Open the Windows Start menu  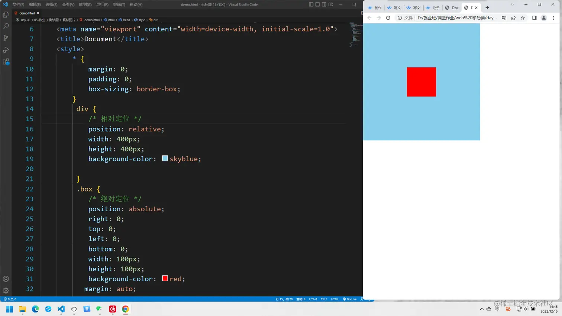pos(10,309)
